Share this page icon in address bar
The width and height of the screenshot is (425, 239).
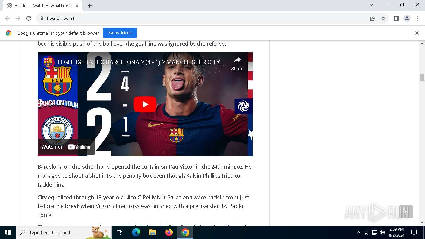pos(373,18)
